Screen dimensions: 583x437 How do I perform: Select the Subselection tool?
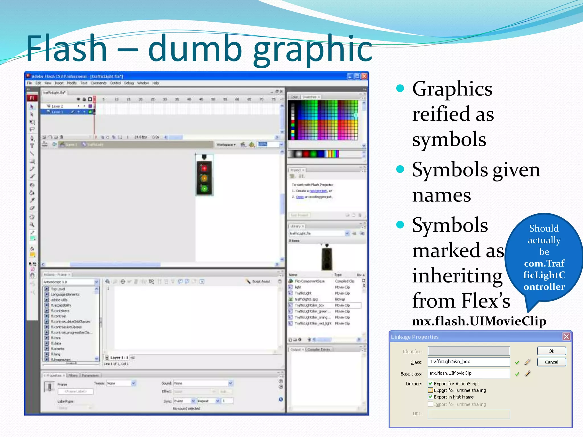(32, 114)
